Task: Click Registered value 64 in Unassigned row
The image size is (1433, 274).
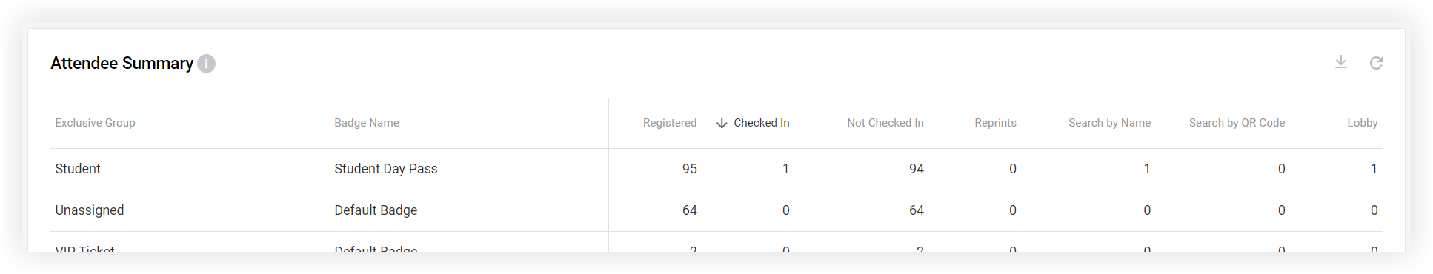Action: pos(690,210)
